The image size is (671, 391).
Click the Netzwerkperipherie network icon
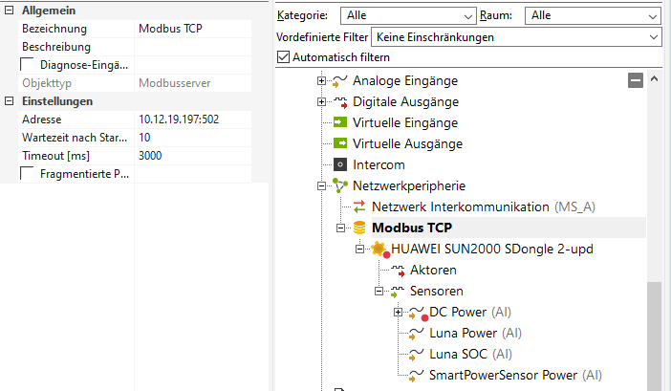tap(340, 185)
